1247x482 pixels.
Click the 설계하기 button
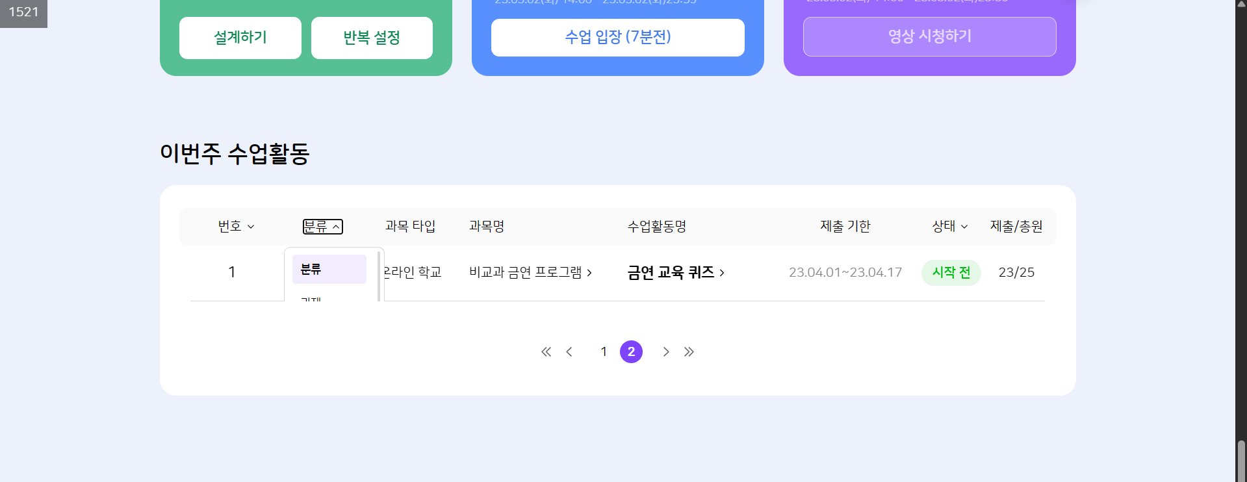point(240,38)
